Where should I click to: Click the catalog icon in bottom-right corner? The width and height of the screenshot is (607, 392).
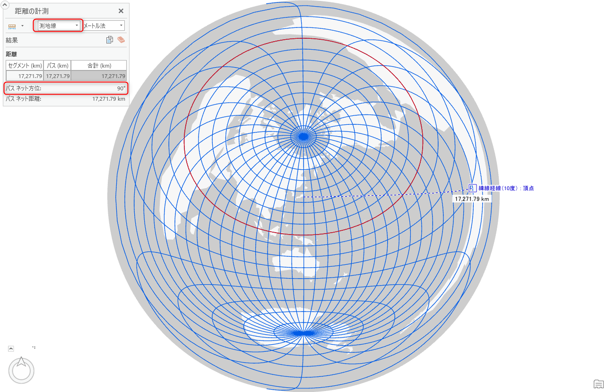pos(598,383)
